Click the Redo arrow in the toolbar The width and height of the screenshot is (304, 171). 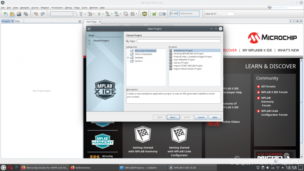click(x=43, y=14)
